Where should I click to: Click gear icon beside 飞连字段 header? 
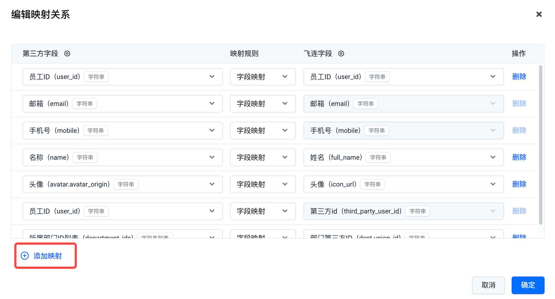[341, 53]
